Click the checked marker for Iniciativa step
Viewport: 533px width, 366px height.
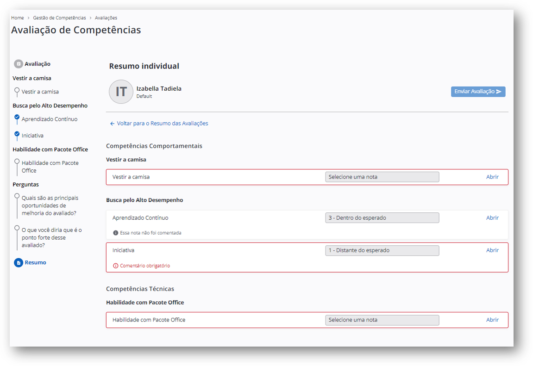point(17,134)
